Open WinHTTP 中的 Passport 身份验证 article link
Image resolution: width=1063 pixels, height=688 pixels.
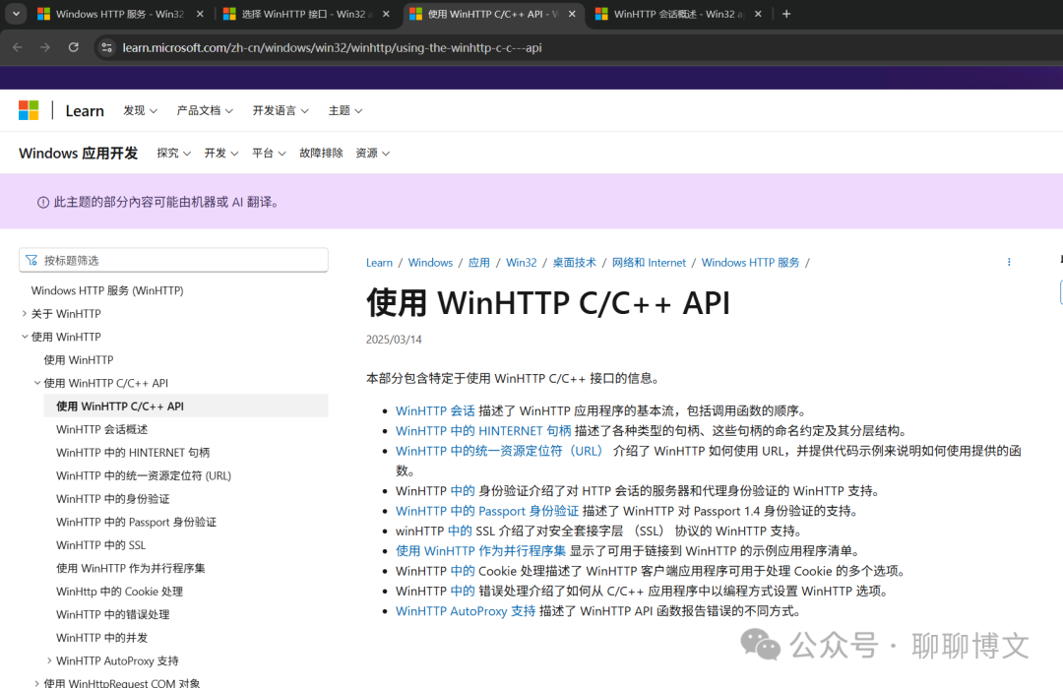point(487,511)
